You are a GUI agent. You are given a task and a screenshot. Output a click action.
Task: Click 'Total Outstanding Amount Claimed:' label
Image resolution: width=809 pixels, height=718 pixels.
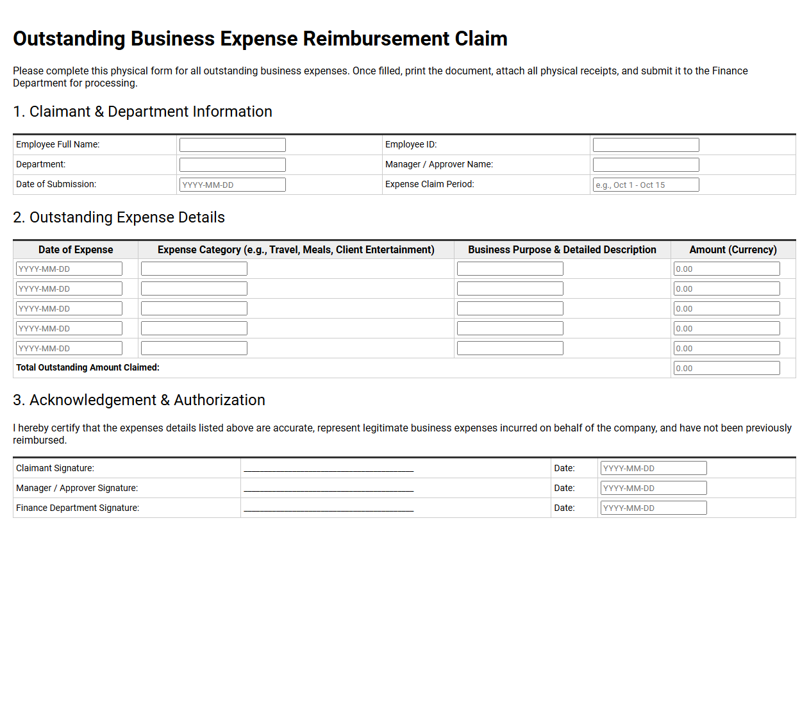pyautogui.click(x=88, y=367)
